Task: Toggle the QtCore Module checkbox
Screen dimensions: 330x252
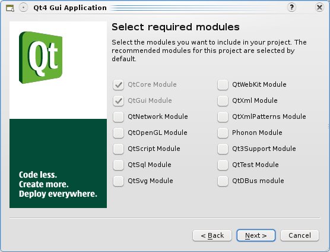Action: click(118, 85)
